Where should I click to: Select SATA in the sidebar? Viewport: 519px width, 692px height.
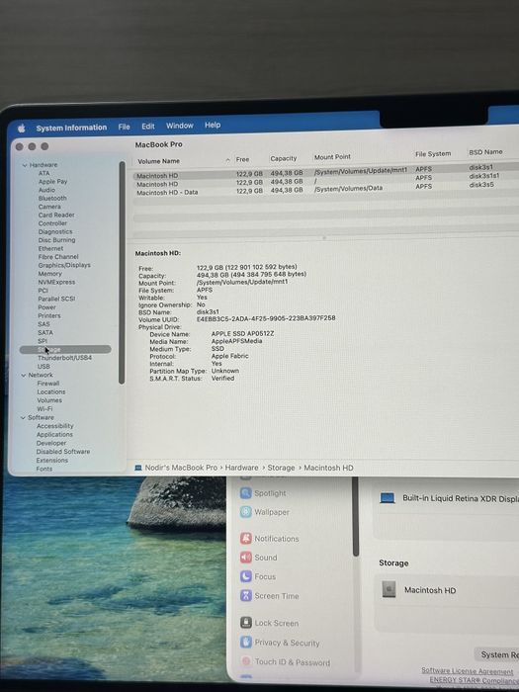(45, 332)
